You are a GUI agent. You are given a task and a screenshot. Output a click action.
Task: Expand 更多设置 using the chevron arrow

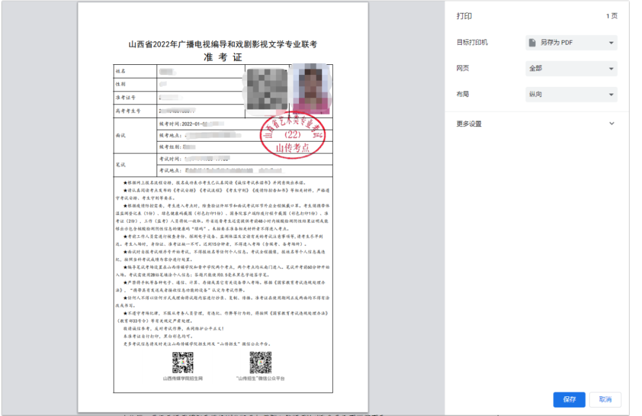[612, 124]
